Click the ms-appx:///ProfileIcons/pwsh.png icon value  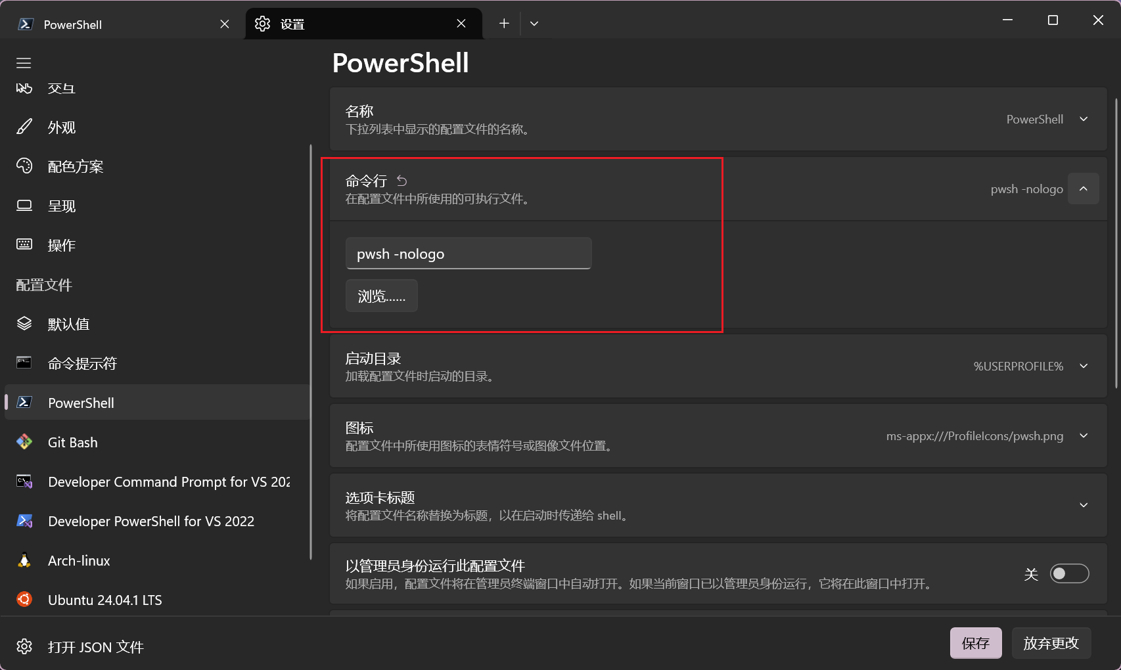point(974,435)
